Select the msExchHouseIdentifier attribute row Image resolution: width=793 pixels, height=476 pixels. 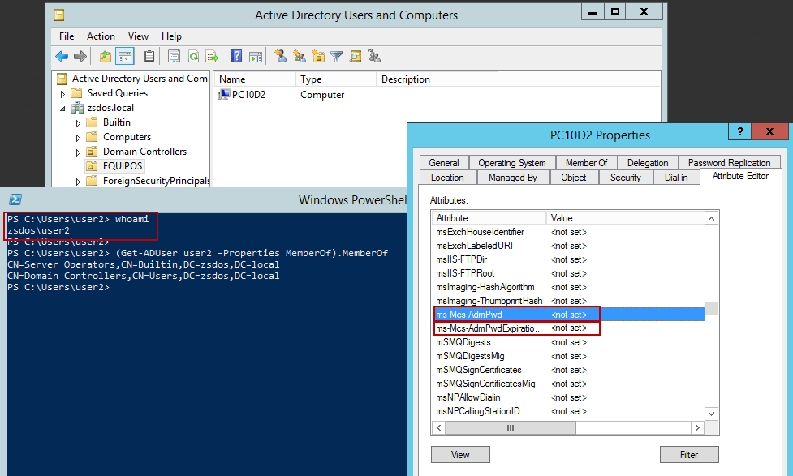point(569,232)
